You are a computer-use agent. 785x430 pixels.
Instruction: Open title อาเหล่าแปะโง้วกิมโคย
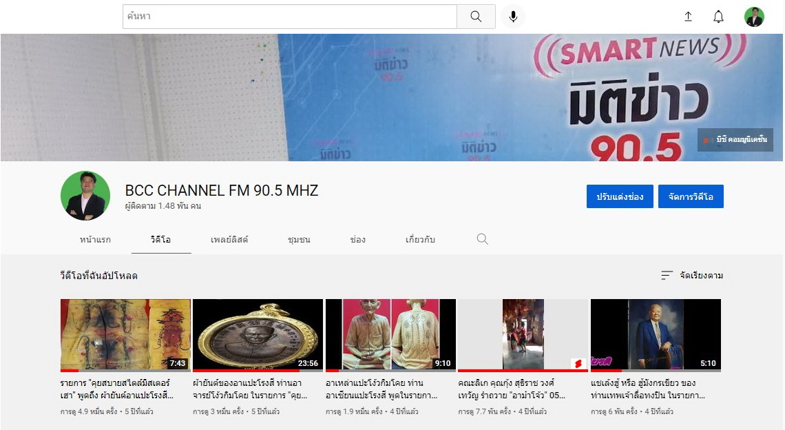[x=381, y=389]
